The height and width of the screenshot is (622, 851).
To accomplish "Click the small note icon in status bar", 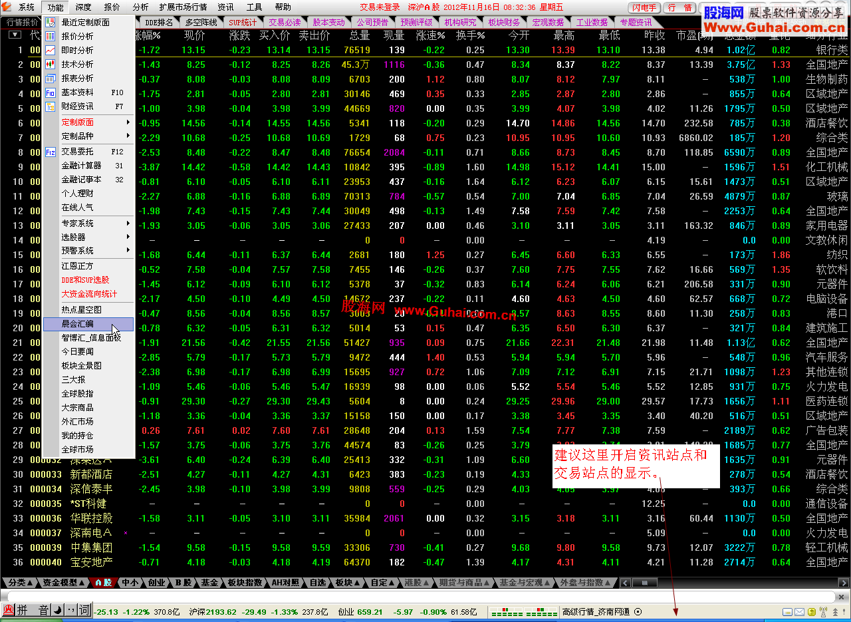I will tap(787, 611).
